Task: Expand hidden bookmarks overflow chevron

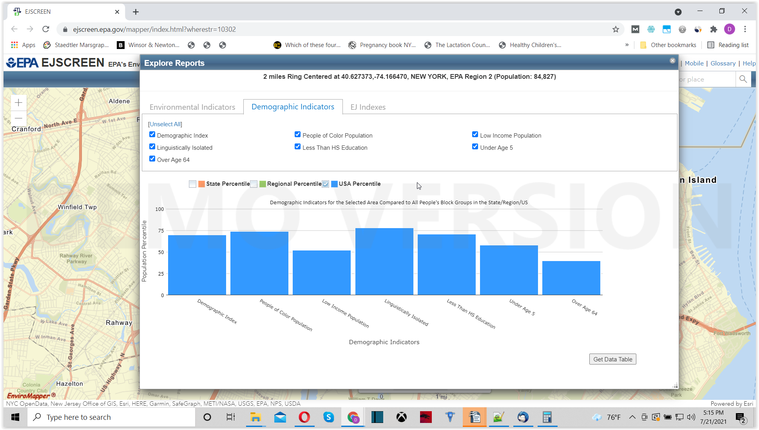Action: coord(627,45)
